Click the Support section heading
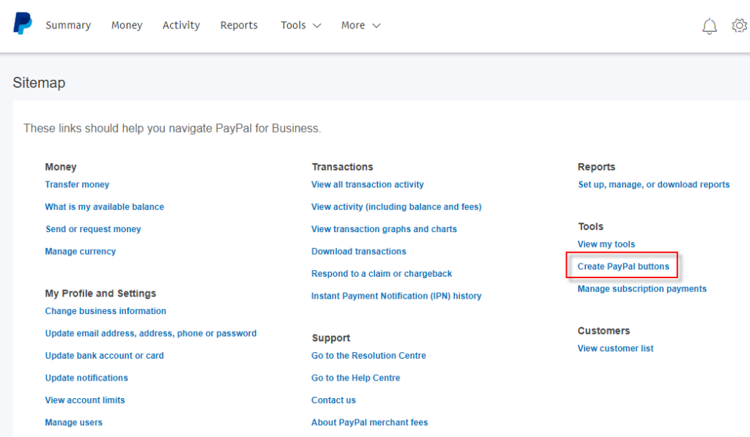The image size is (750, 437). tap(331, 338)
